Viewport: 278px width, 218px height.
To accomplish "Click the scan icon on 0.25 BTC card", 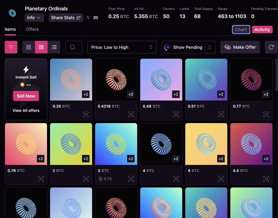I will 86,115.
